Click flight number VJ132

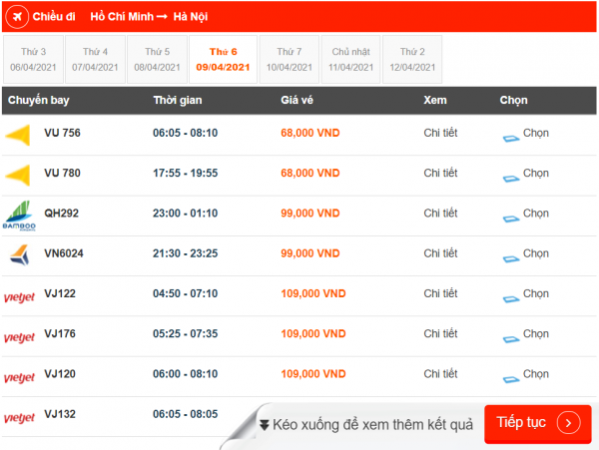[60, 414]
